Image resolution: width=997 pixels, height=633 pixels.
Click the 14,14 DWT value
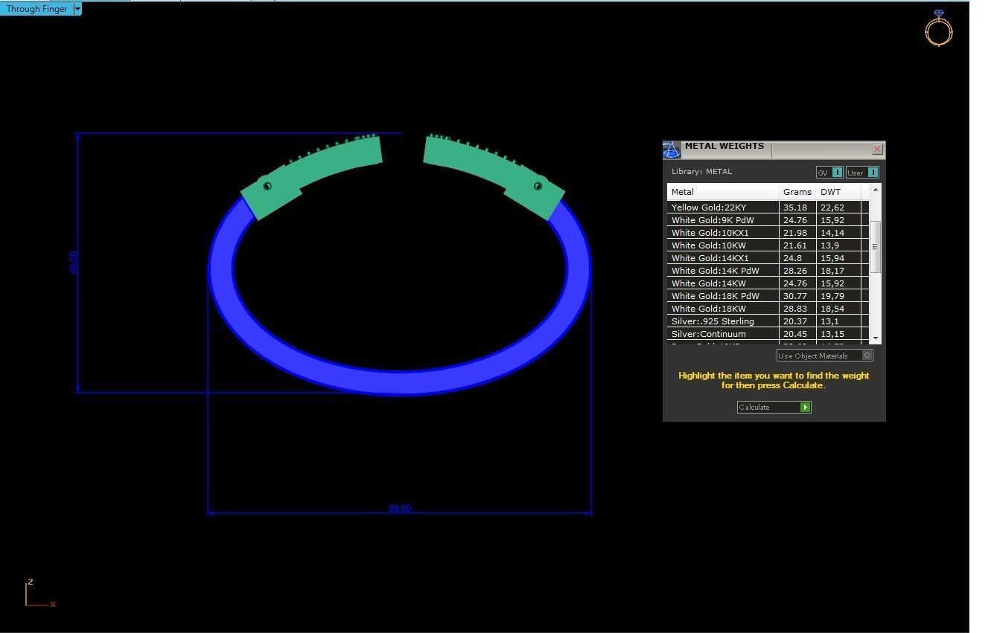pyautogui.click(x=832, y=233)
